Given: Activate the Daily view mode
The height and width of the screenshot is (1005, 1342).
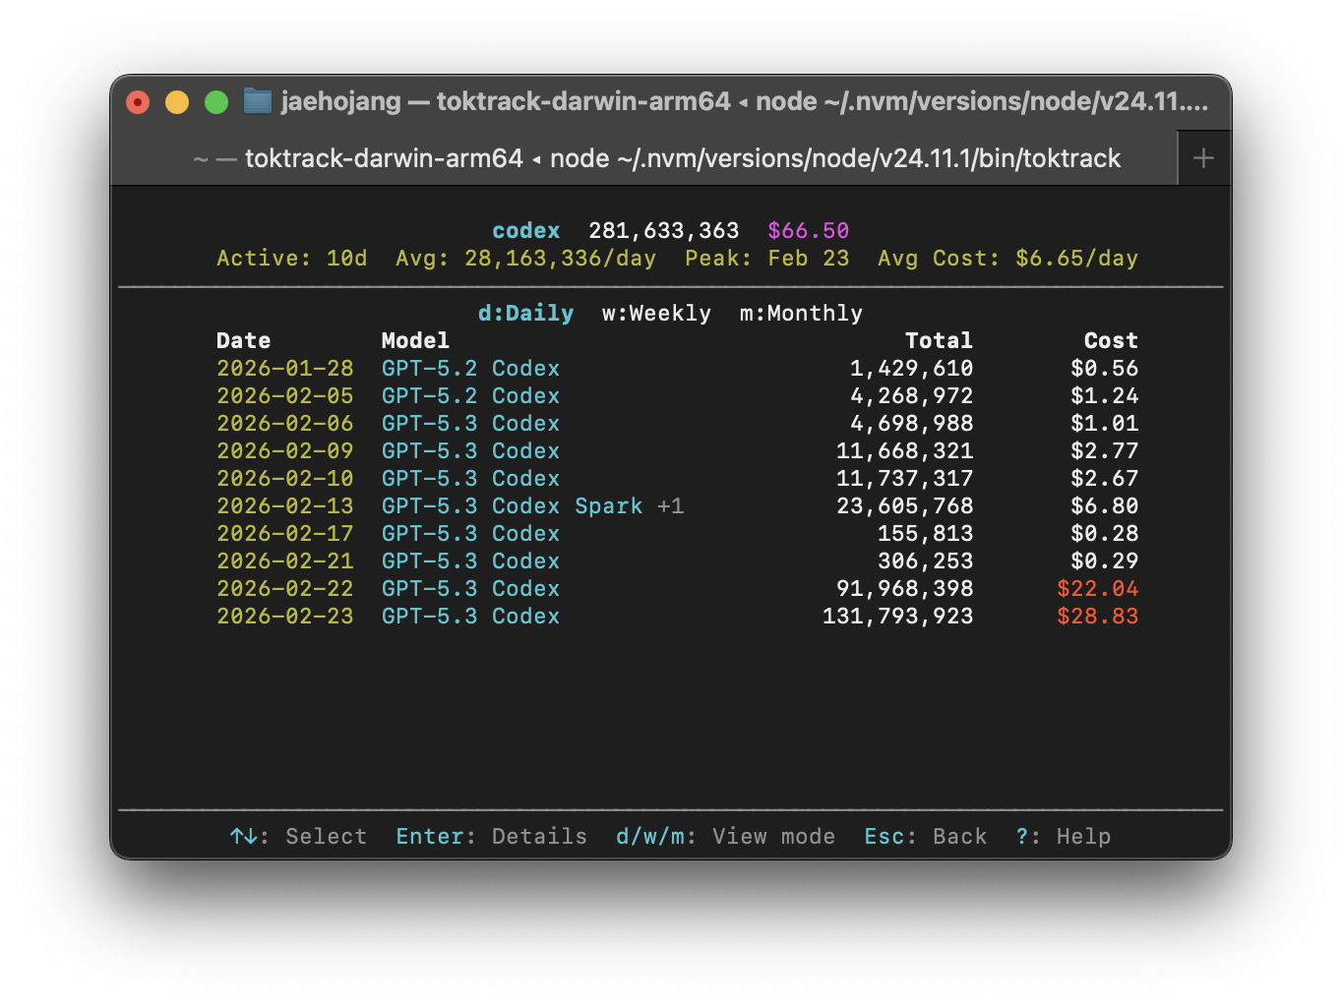Looking at the screenshot, I should (x=525, y=313).
